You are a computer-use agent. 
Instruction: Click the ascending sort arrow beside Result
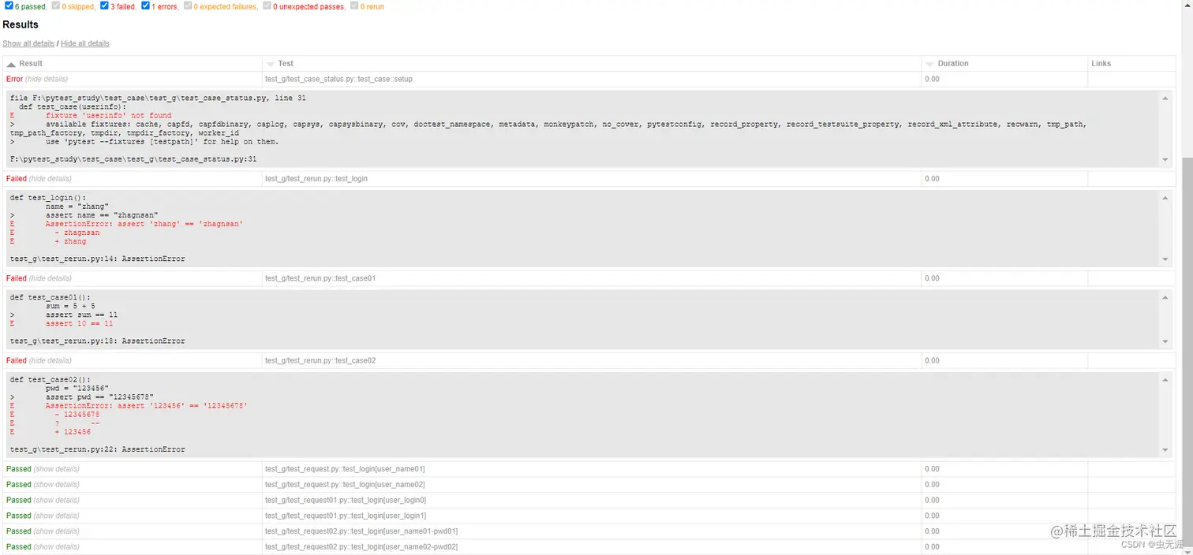pos(11,64)
